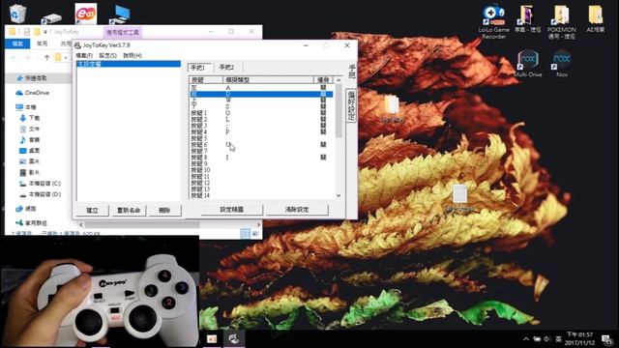619x348 pixels.
Task: Select the 按鈕 4 row mapped to P
Action: tap(261, 131)
